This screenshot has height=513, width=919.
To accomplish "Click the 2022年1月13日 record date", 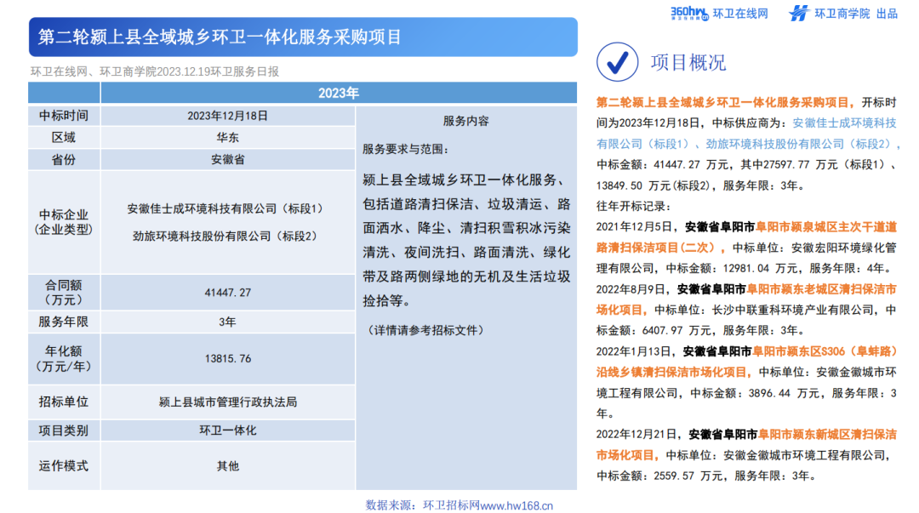I will click(634, 351).
